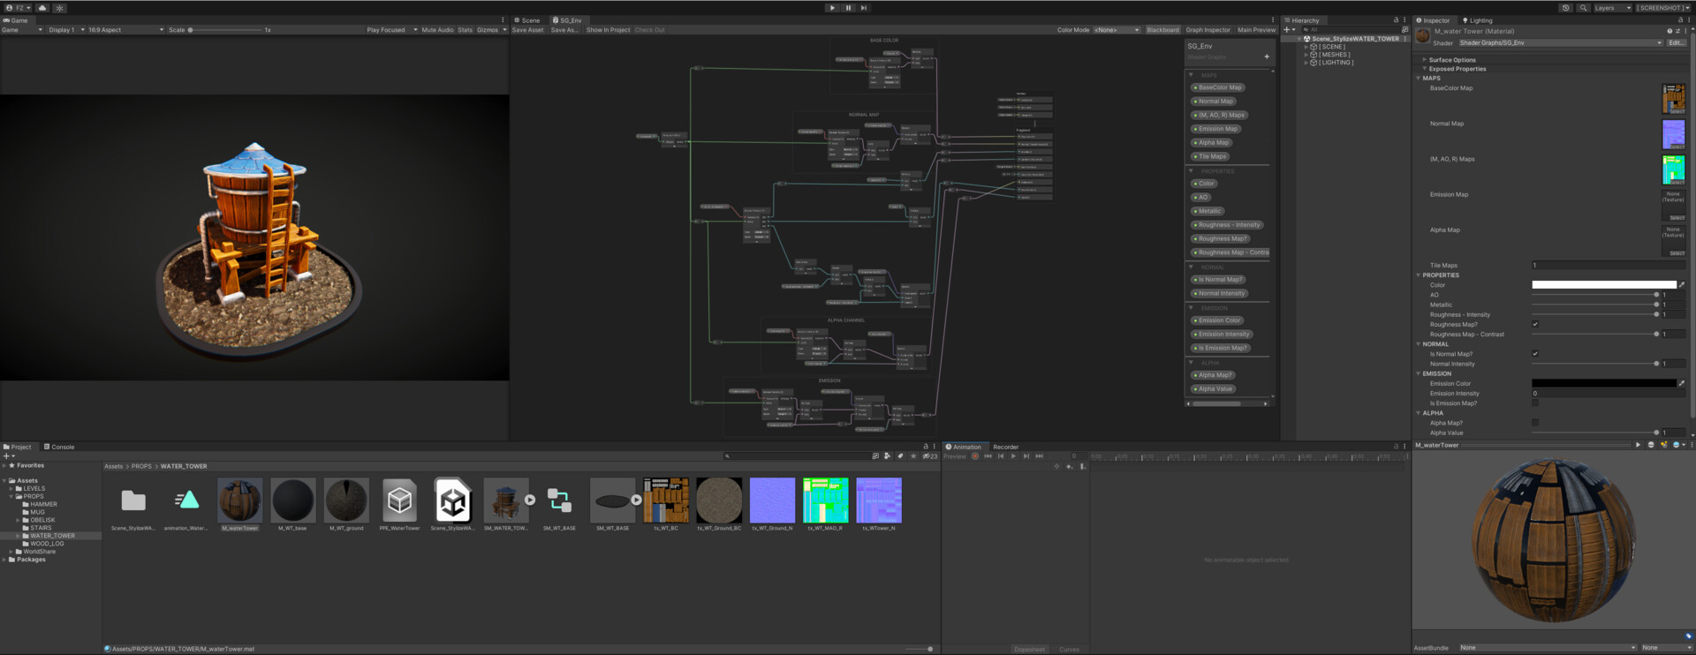Click the Step forward button
Viewport: 1696px width, 655px height.
click(864, 8)
